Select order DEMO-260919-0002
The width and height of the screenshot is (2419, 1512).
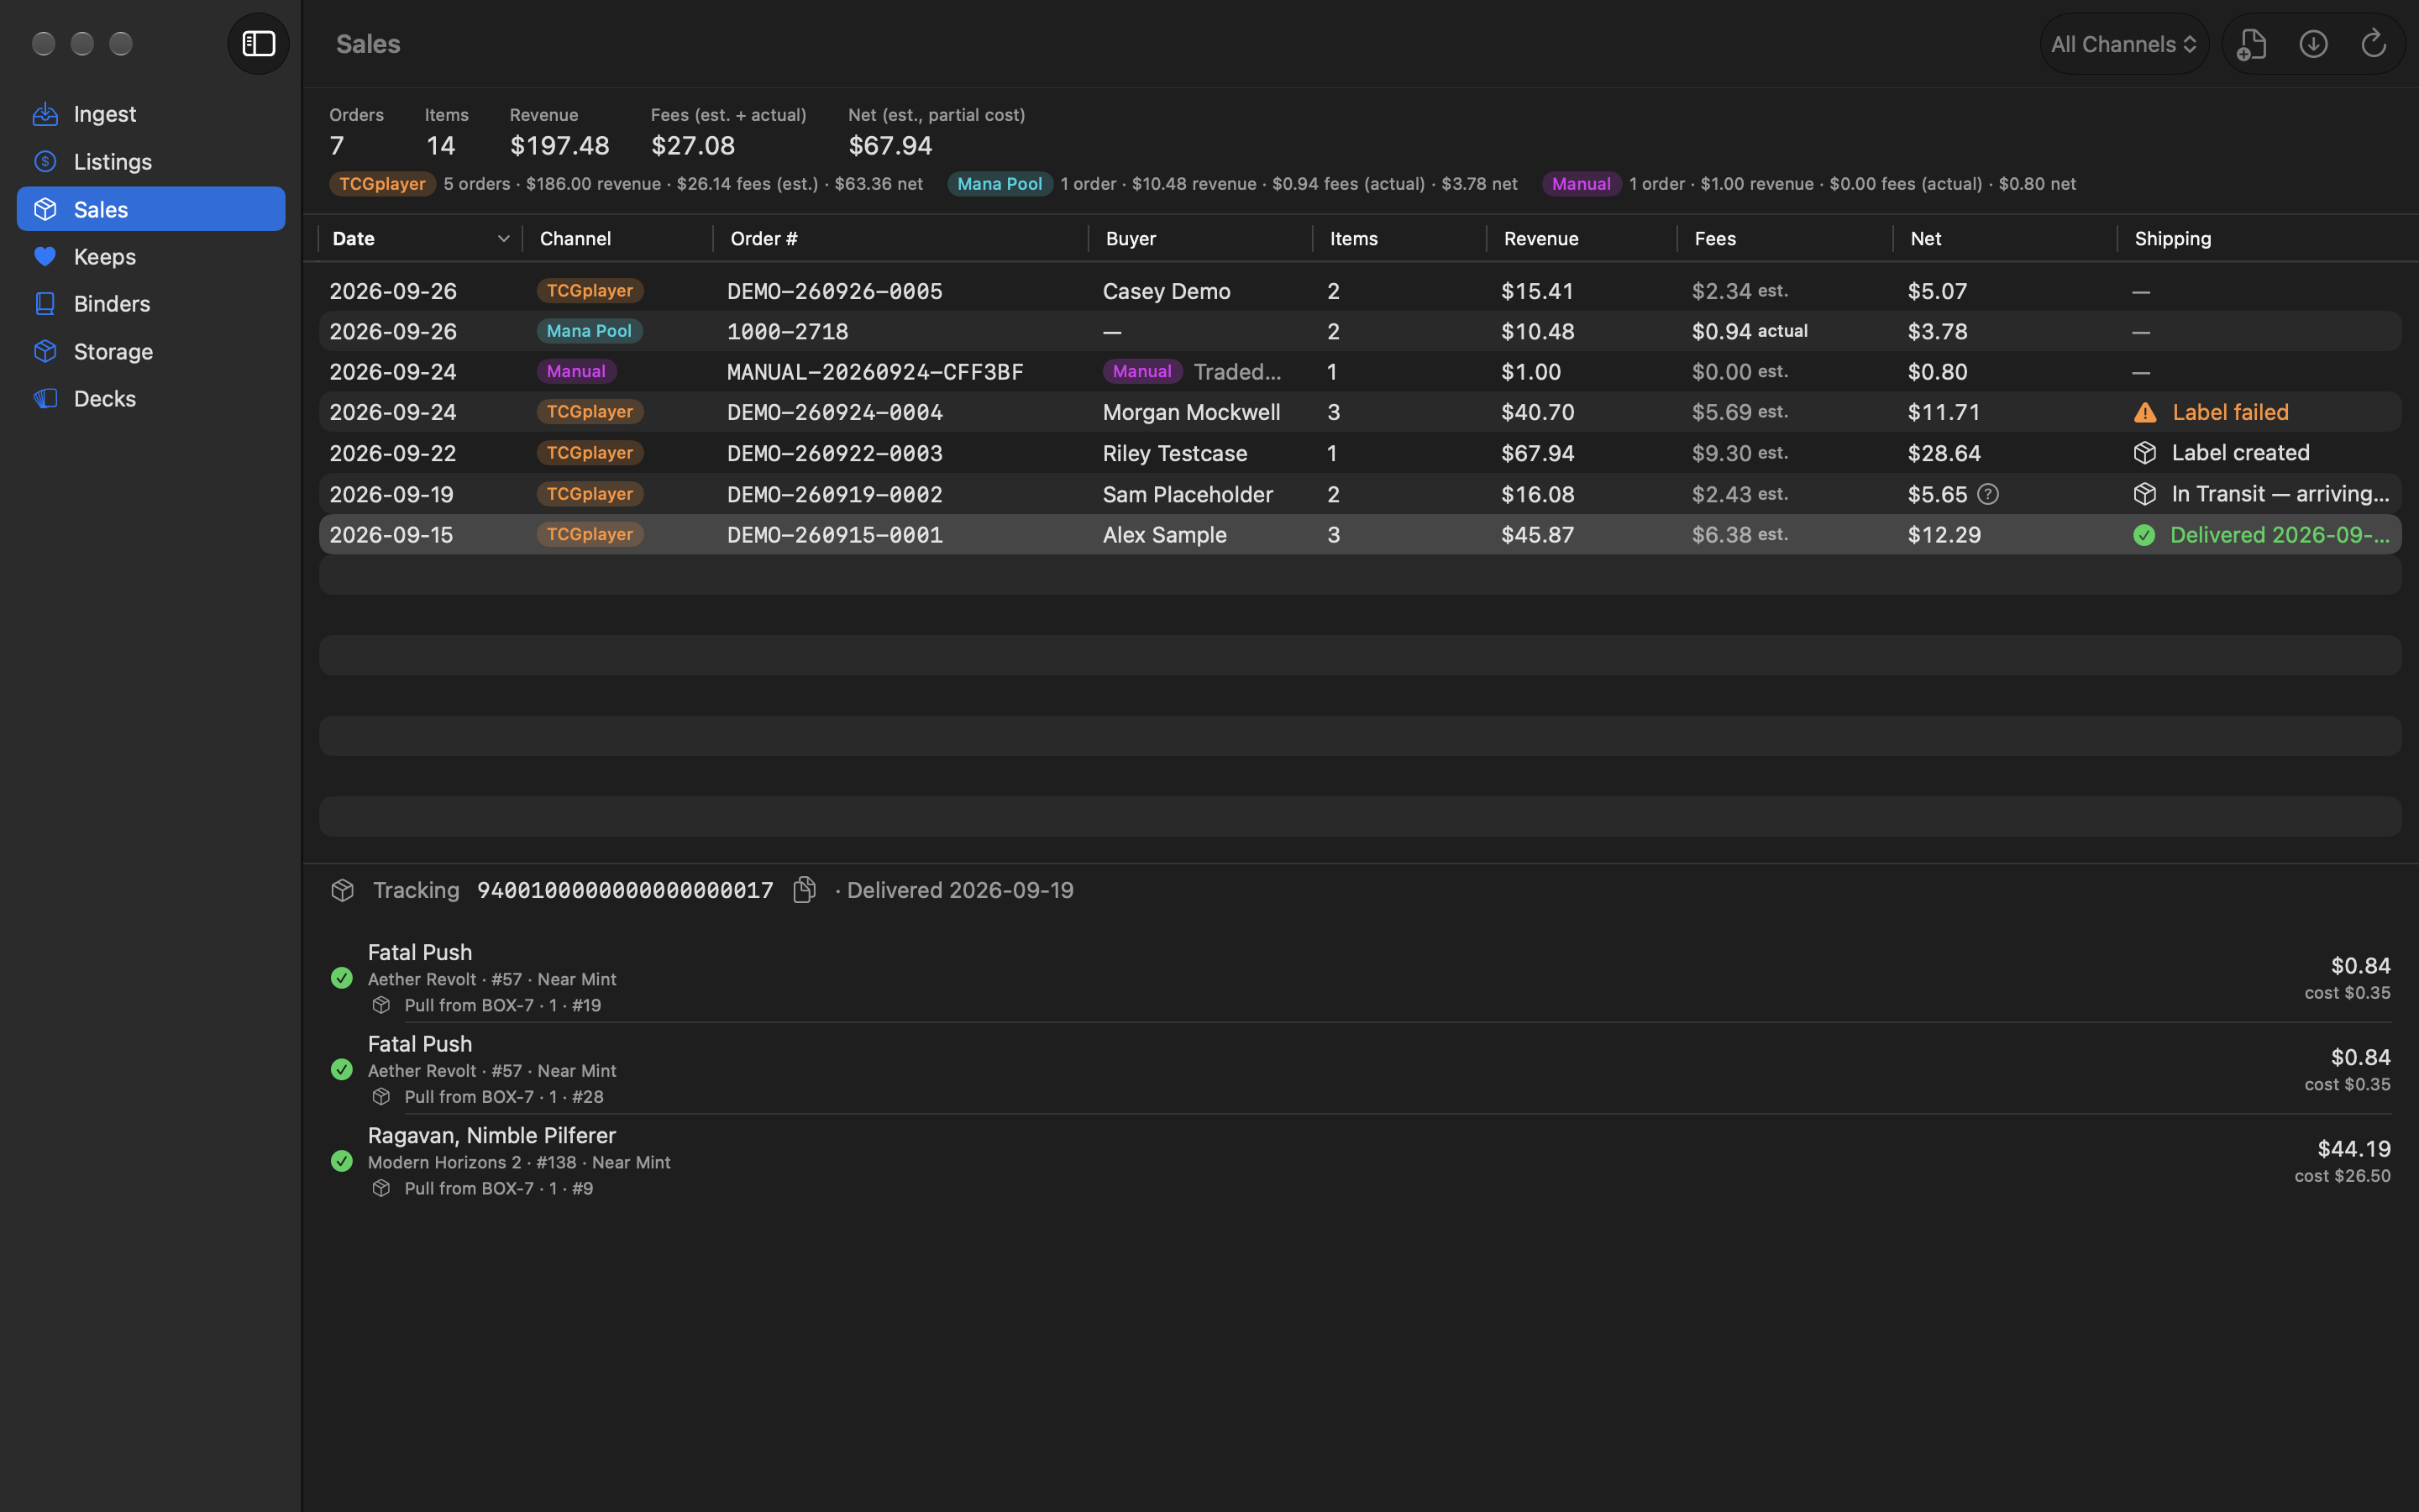click(1360, 494)
